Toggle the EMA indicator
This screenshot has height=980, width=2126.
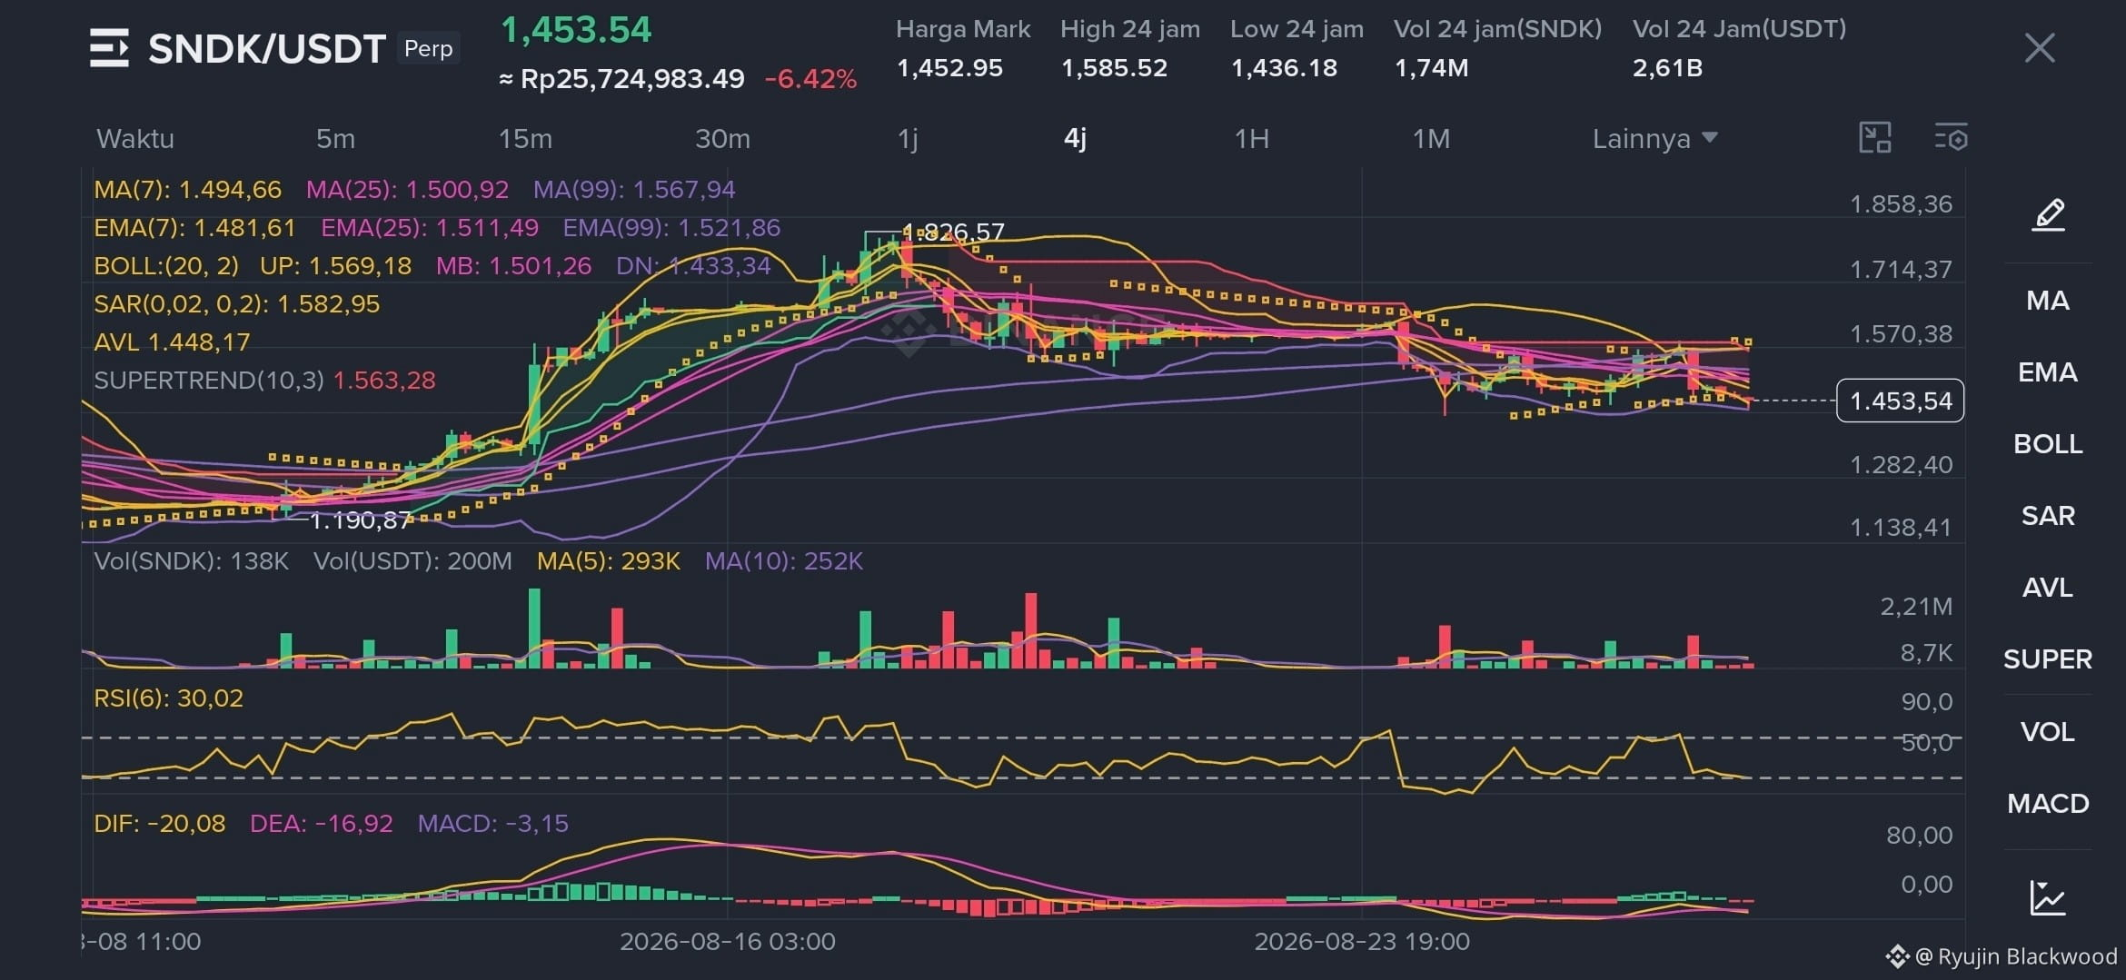tap(2048, 372)
